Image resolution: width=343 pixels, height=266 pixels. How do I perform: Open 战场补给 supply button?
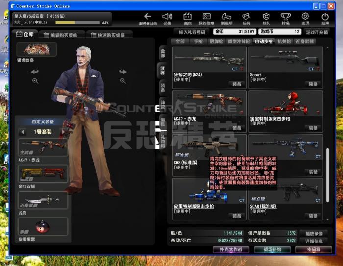coord(272,250)
